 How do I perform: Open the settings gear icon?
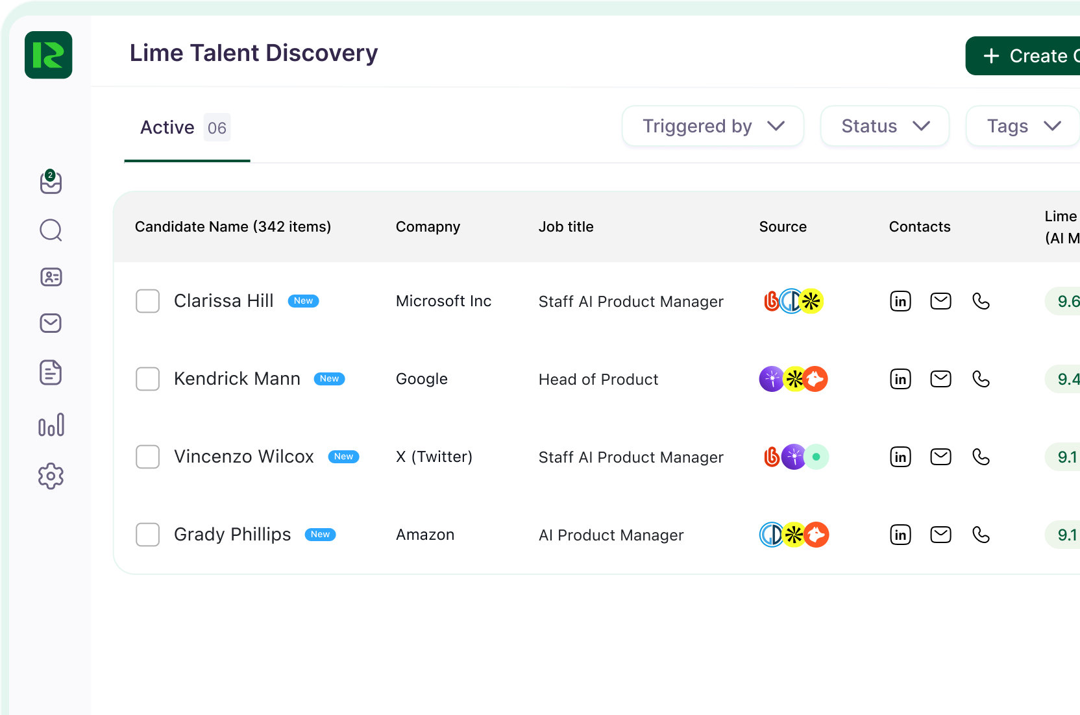click(51, 476)
